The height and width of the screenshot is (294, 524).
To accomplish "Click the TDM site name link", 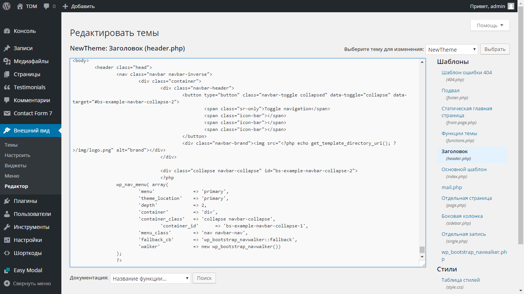I will click(31, 6).
